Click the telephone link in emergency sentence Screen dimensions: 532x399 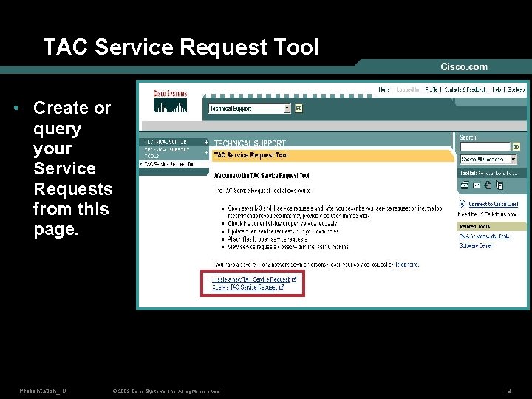(x=407, y=265)
